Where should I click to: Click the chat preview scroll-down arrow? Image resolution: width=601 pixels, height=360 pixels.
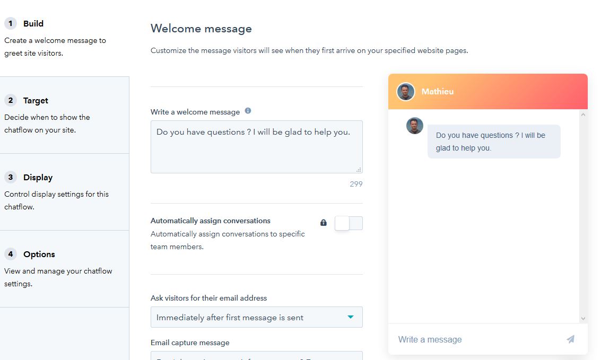pyautogui.click(x=583, y=318)
